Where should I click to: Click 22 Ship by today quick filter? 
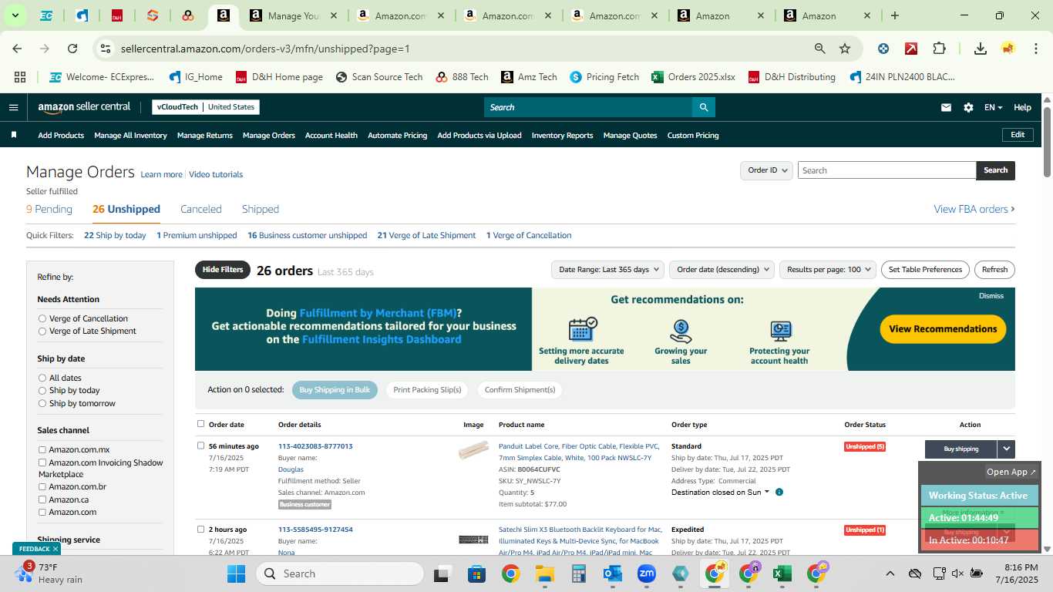click(115, 235)
